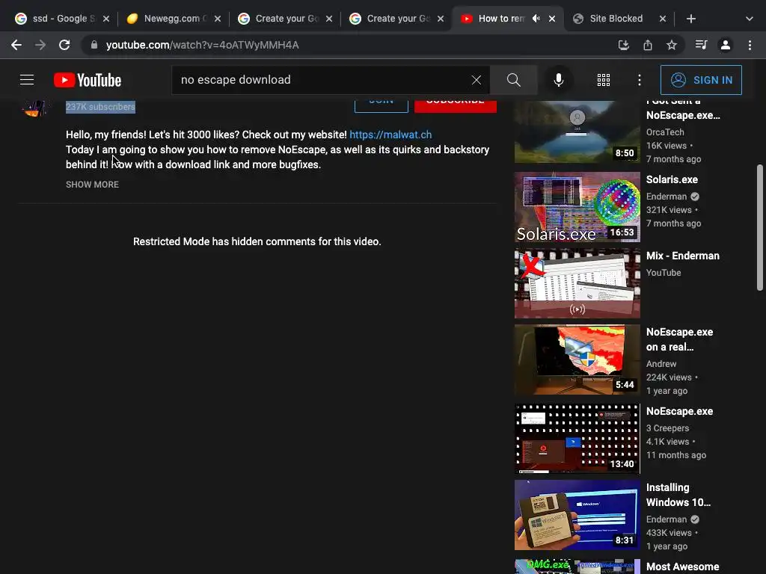The height and width of the screenshot is (574, 766).
Task: Click the SIGN IN button
Action: tap(701, 79)
